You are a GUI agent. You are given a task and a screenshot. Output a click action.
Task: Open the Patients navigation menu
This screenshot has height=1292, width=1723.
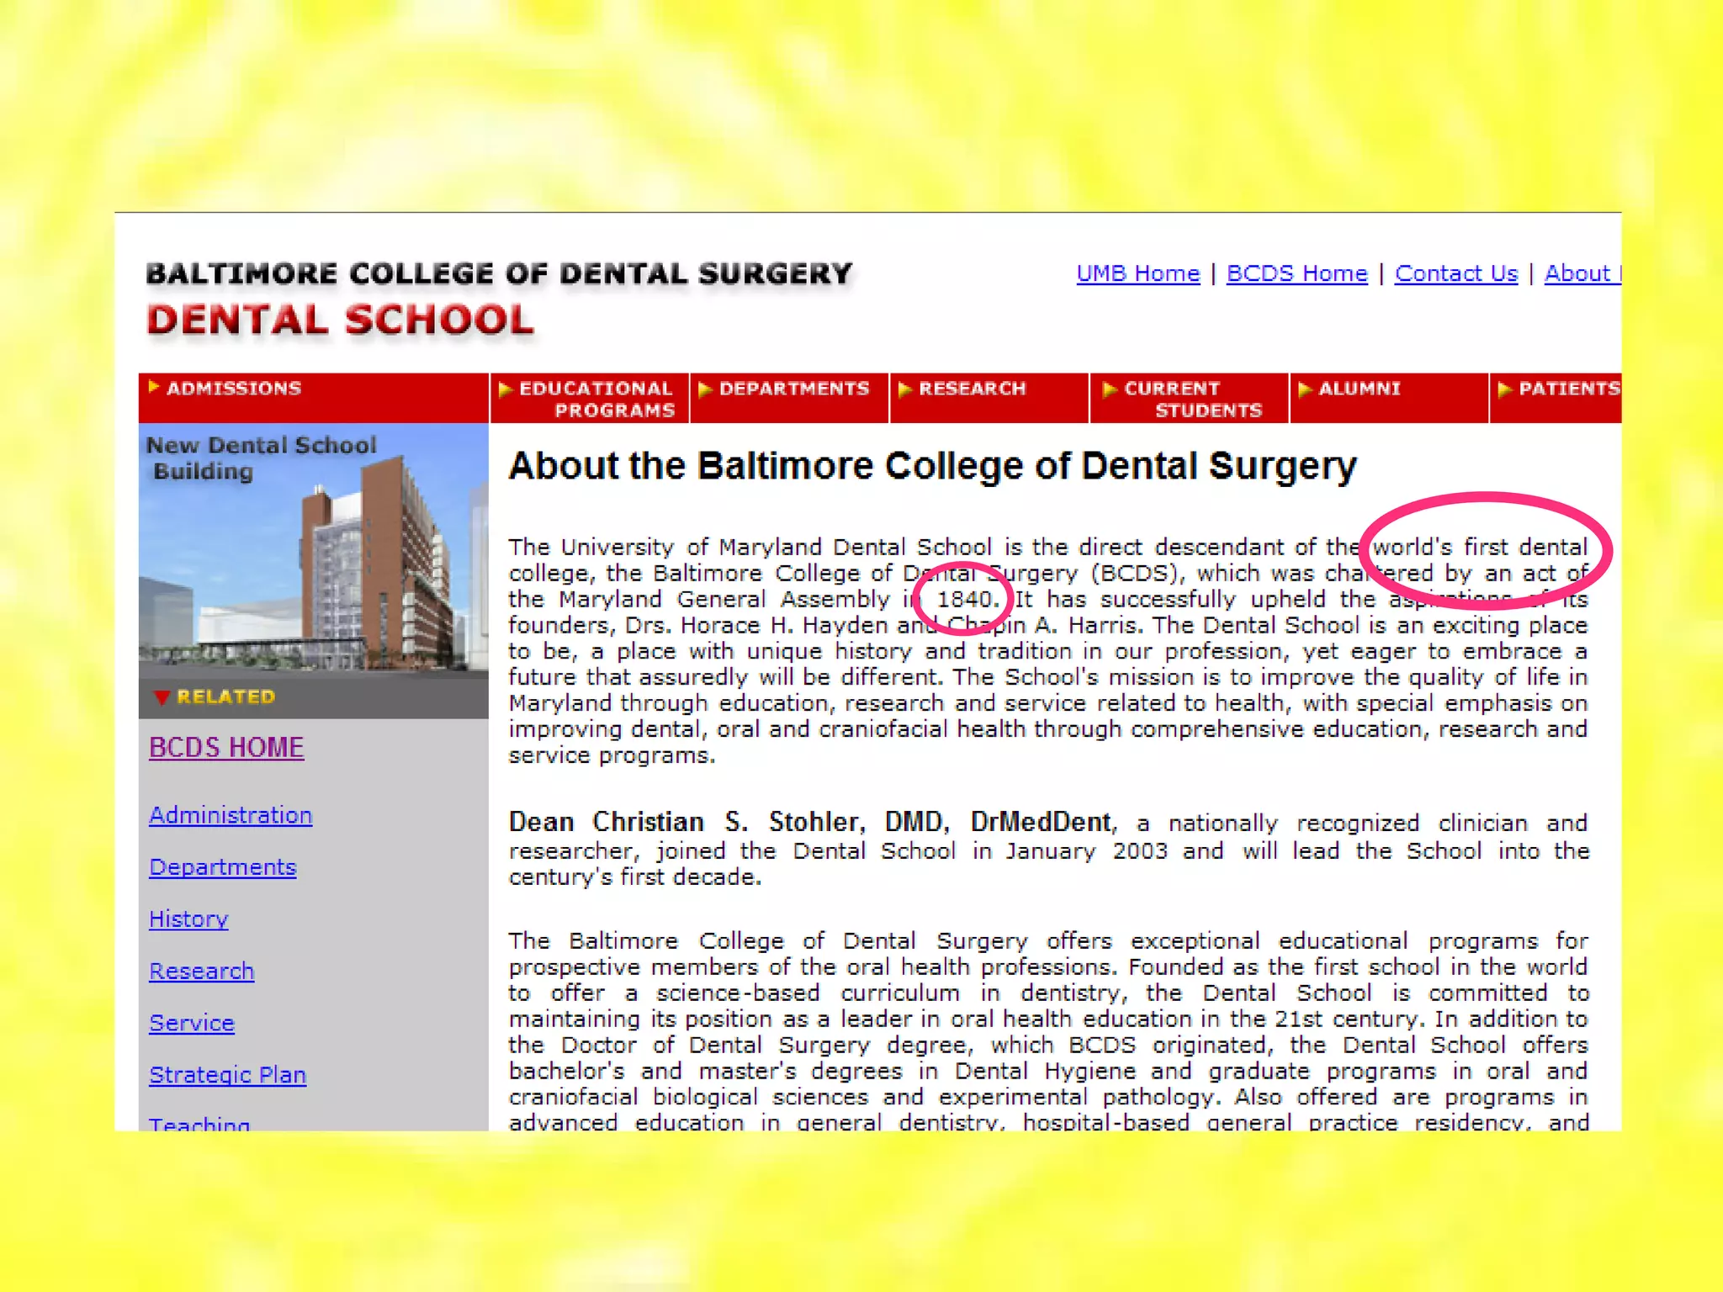pyautogui.click(x=1567, y=389)
